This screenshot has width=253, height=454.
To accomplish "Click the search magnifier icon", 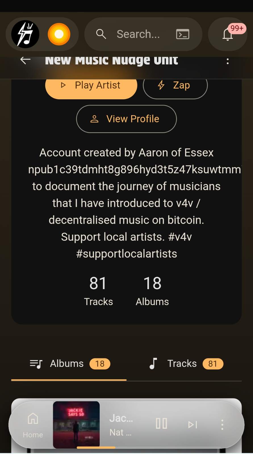I will pyautogui.click(x=101, y=34).
